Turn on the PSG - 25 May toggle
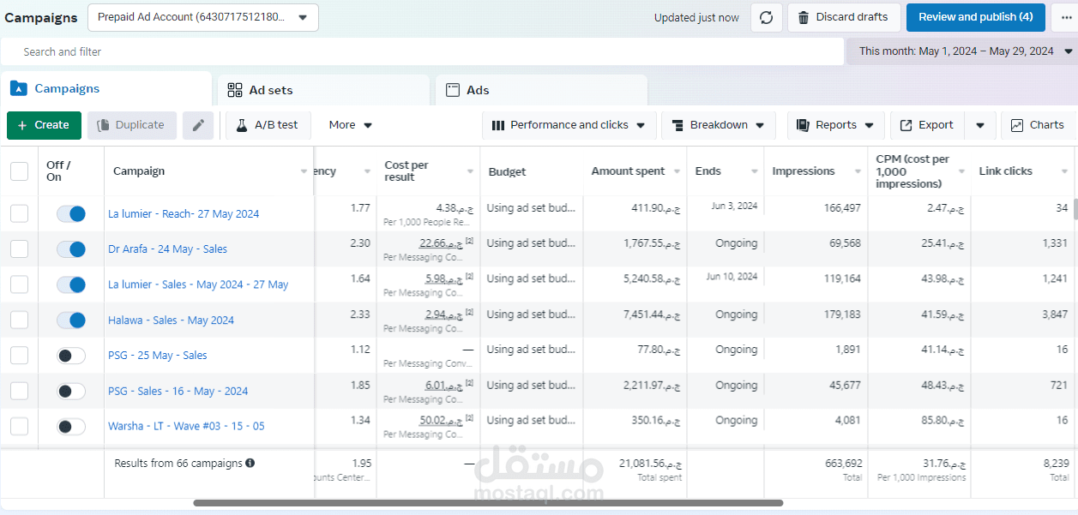Screen dimensions: 1078x515 pyautogui.click(x=71, y=355)
